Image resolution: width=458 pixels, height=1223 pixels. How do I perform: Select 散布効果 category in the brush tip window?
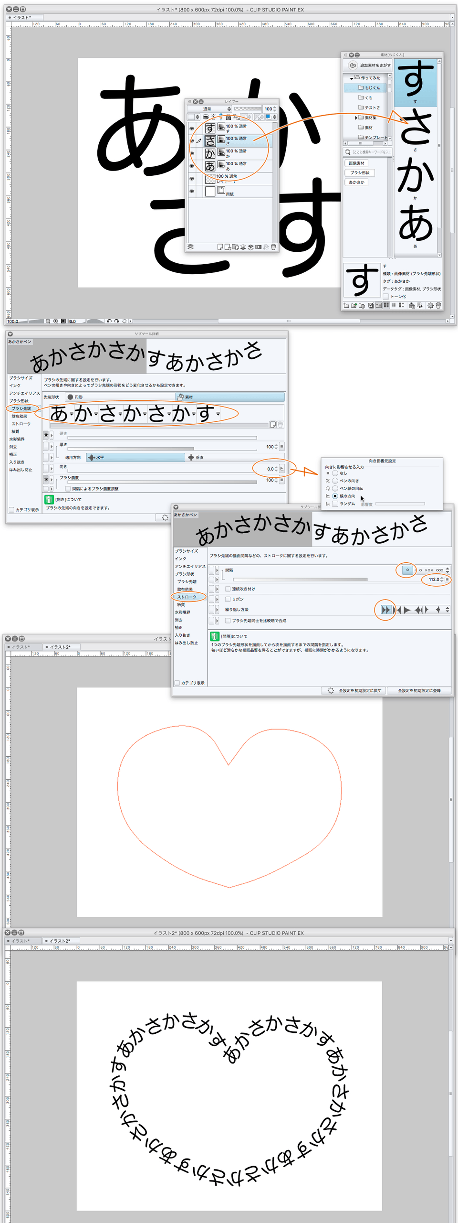(19, 416)
